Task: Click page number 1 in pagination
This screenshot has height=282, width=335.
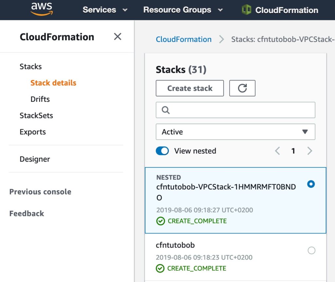Action: (293, 151)
